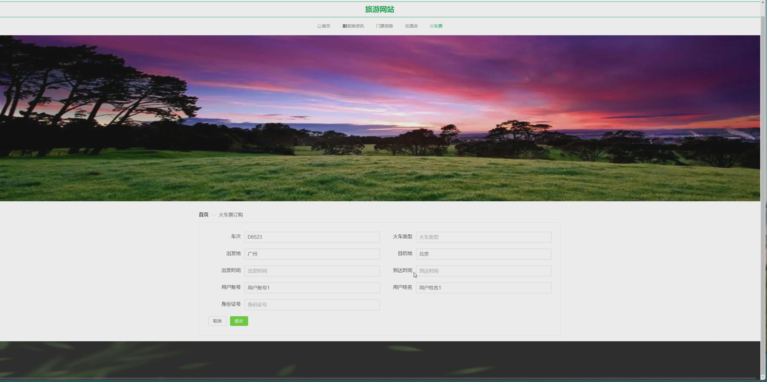Click the book icon beside 旅游资讯
Viewport: 767px width, 382px height.
tap(345, 26)
